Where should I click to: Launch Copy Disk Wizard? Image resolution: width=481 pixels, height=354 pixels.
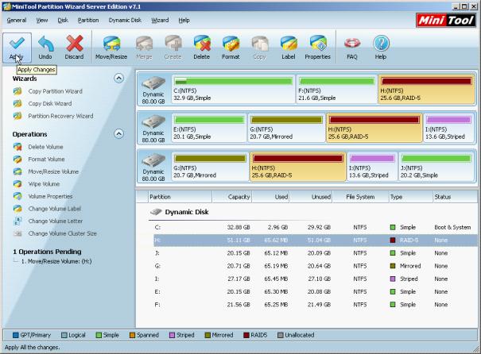click(50, 103)
